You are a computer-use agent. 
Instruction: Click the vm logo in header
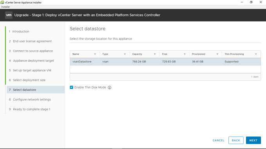coord(9,15)
